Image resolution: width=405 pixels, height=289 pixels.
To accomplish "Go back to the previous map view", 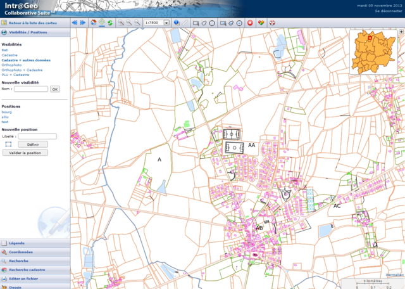I will [x=75, y=23].
